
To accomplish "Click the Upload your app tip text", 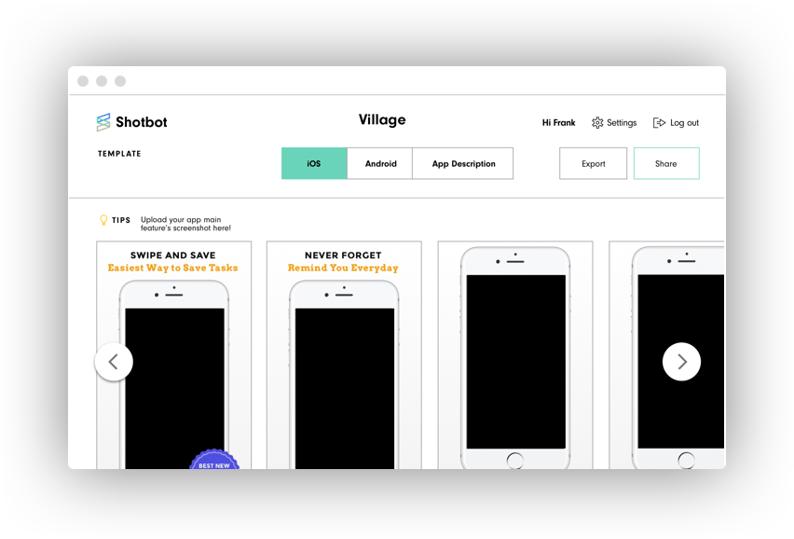I will coord(185,224).
